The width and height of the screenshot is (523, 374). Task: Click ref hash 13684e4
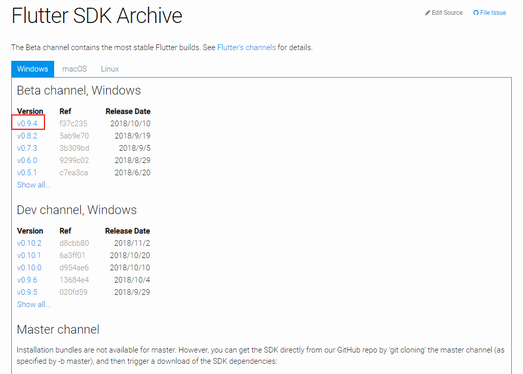click(x=74, y=280)
